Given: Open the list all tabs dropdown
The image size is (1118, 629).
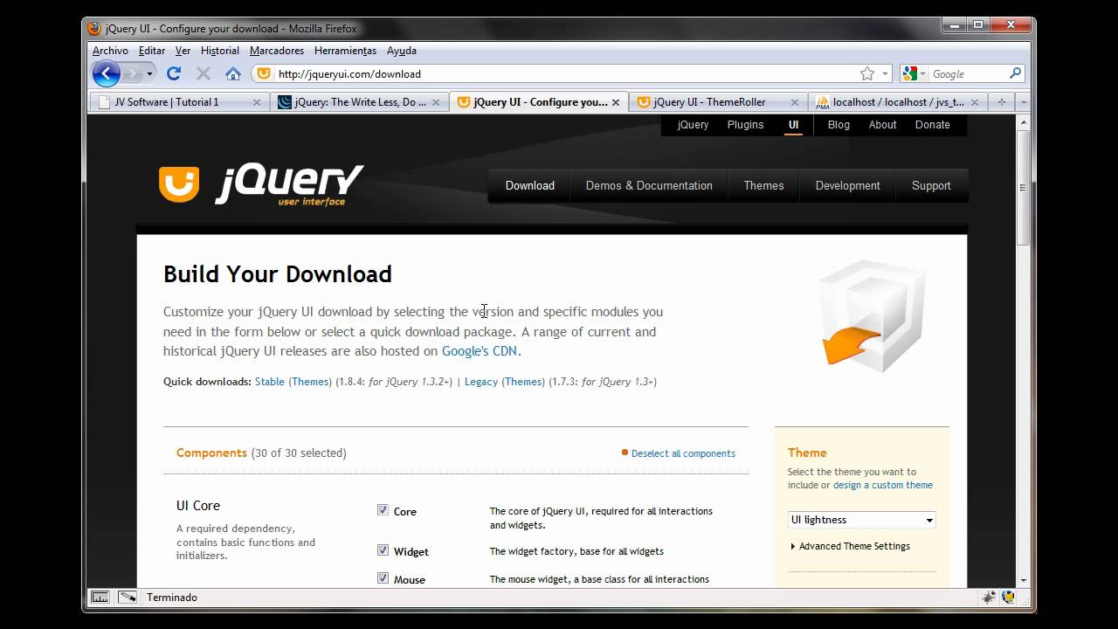Looking at the screenshot, I should (x=1024, y=102).
